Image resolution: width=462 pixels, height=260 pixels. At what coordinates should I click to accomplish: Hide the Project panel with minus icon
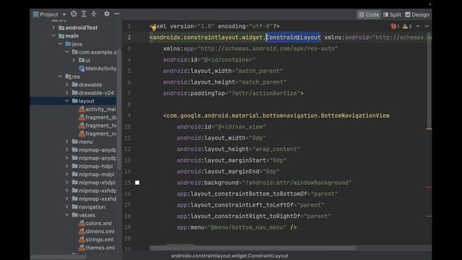[117, 14]
